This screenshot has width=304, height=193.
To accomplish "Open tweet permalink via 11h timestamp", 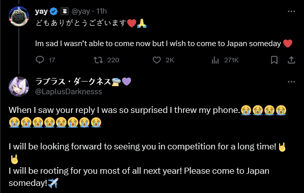I will click(102, 11).
